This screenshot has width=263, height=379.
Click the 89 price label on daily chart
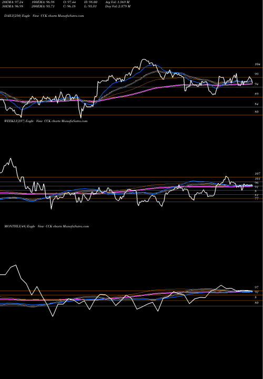pyautogui.click(x=257, y=94)
